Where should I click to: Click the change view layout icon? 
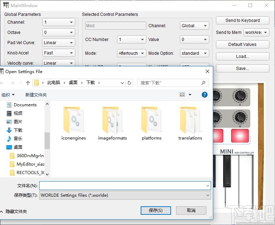pyautogui.click(x=182, y=95)
